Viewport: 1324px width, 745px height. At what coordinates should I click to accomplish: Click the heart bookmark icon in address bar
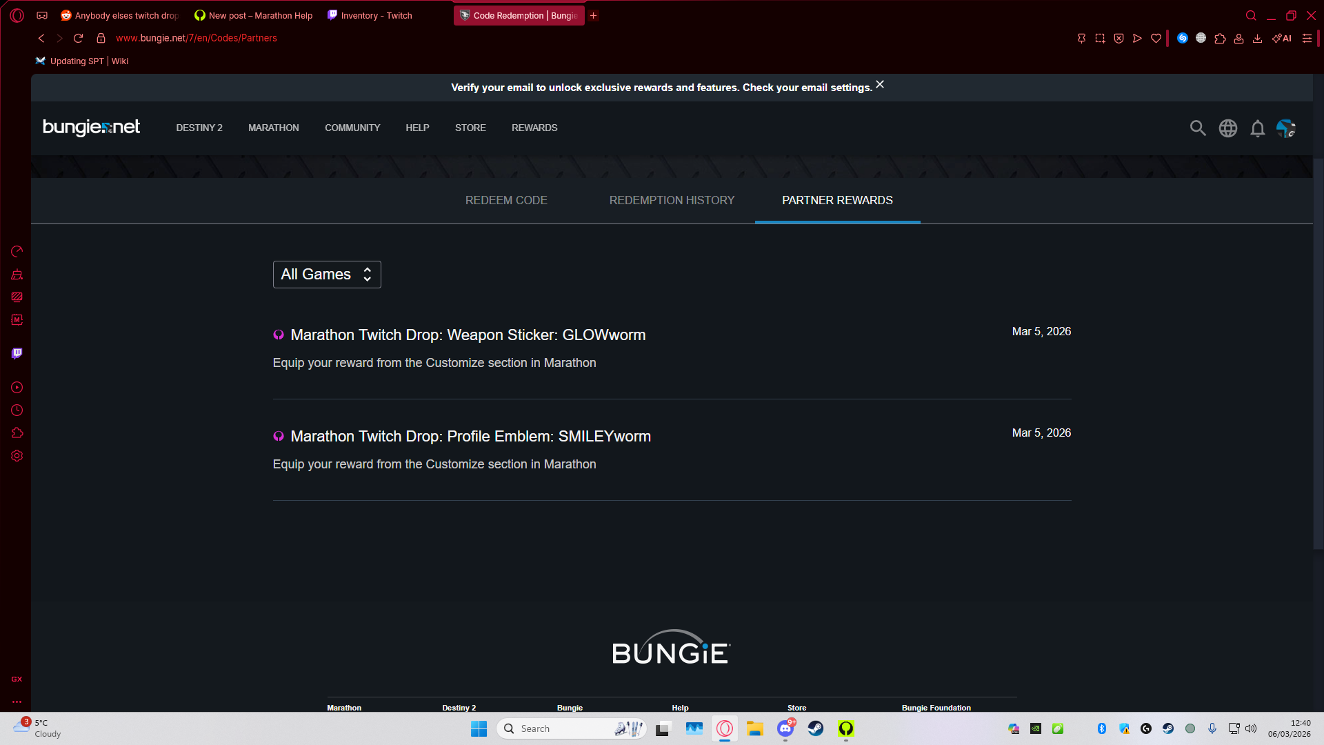1156,39
